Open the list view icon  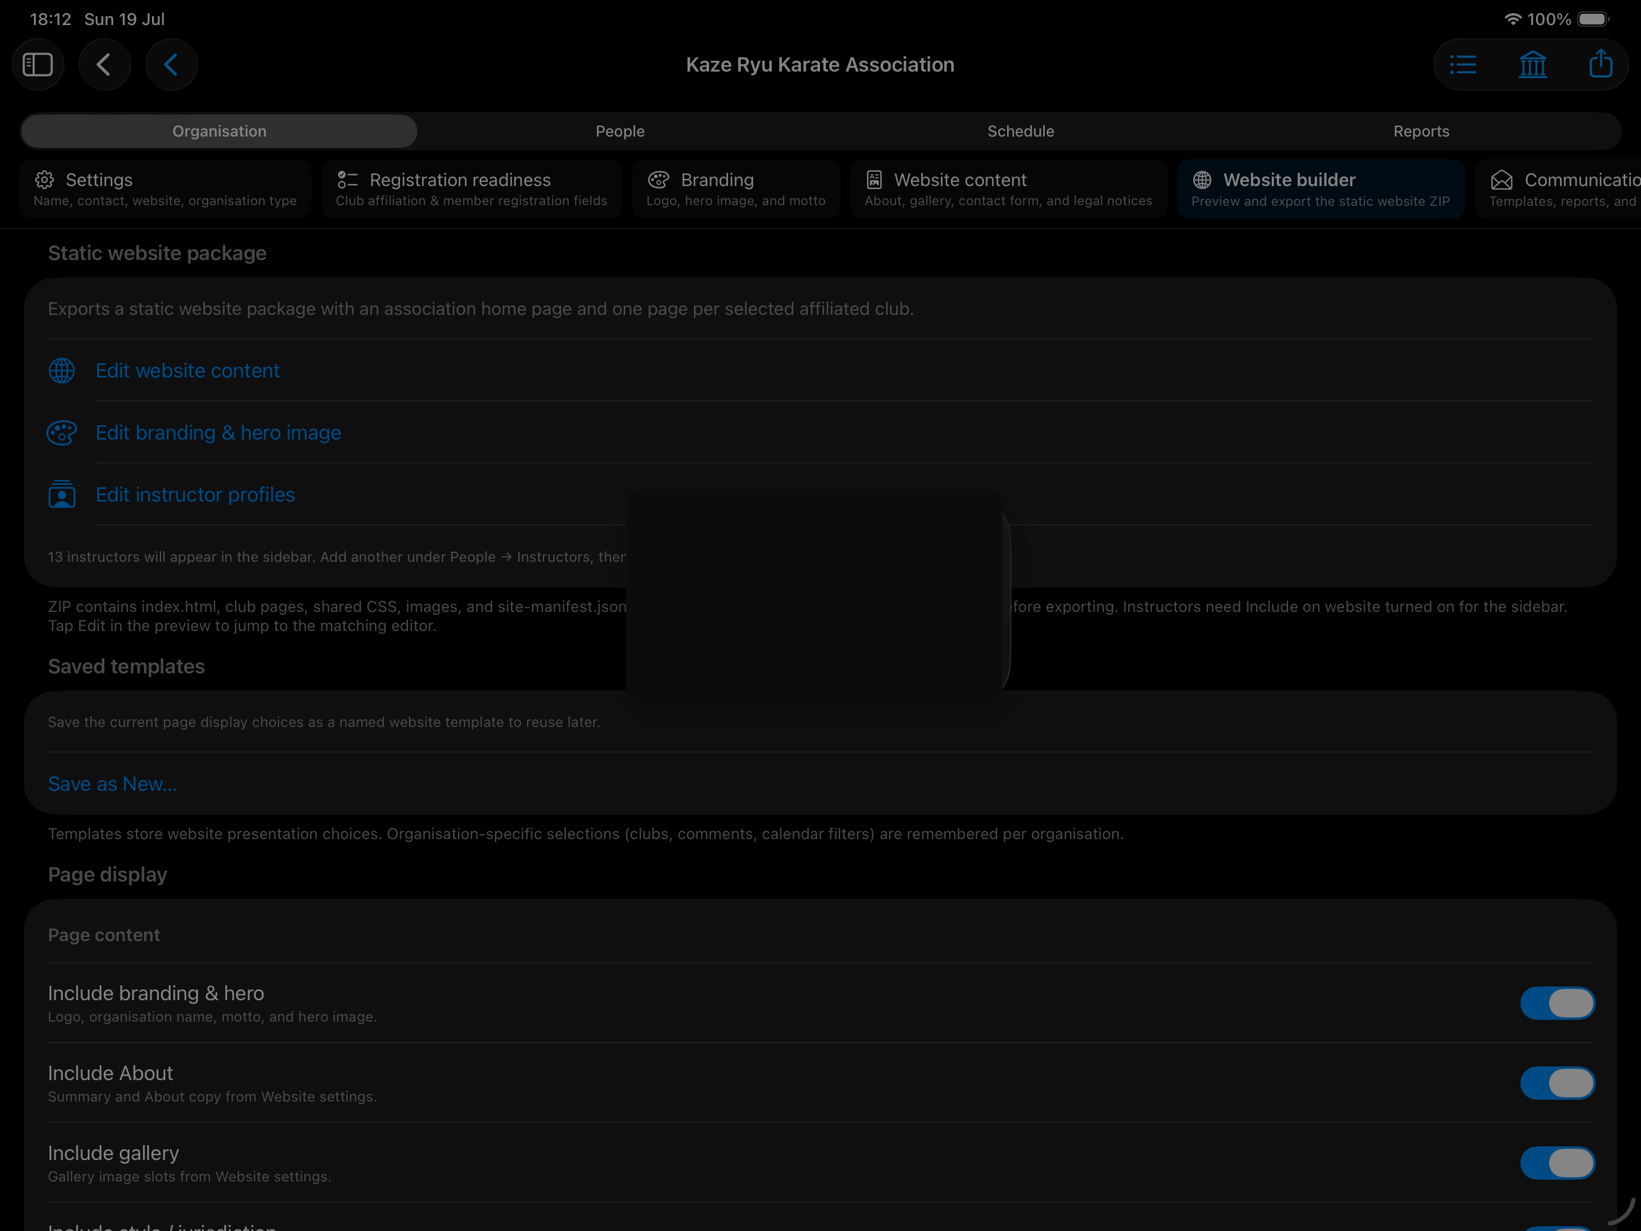(1463, 64)
